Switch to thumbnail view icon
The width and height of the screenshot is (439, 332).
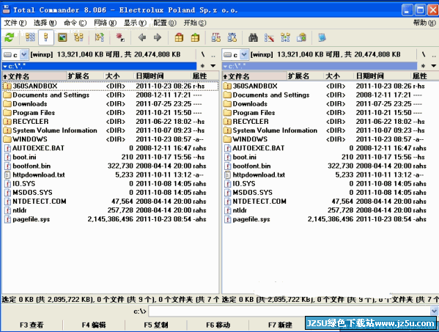pyautogui.click(x=62, y=37)
